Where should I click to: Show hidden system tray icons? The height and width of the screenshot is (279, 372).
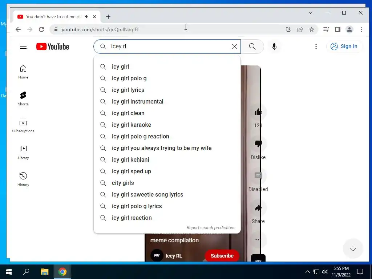click(307, 272)
